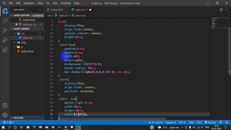Open the Explorer view in activity bar
Viewport: 231px width, 130px height.
5,11
